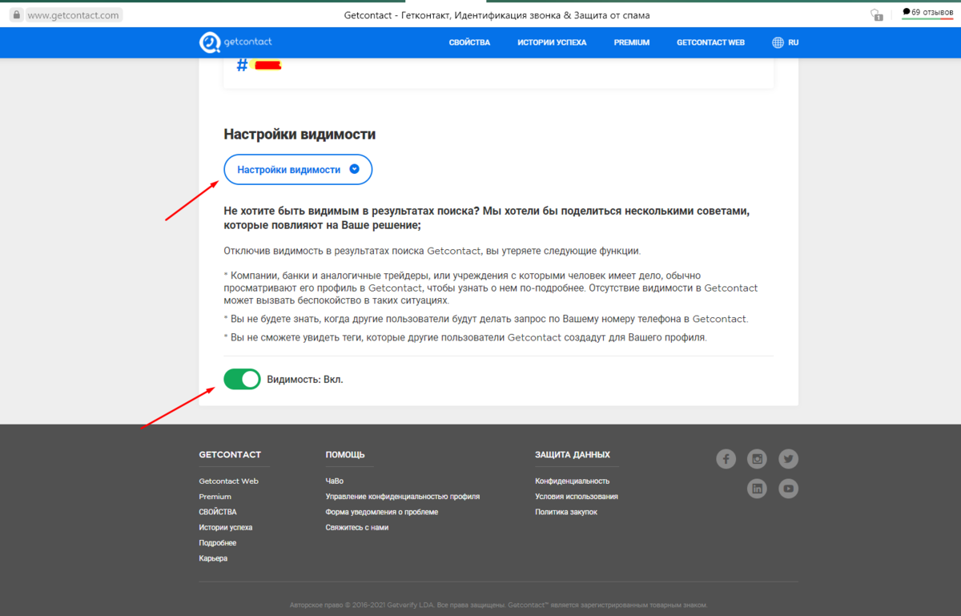Click the Видимость: Вкл. label text
Viewport: 961px width, 616px height.
tap(304, 380)
